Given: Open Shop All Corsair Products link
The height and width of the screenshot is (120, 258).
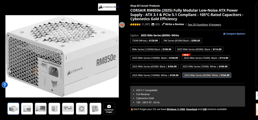Looking at the screenshot, I should pos(145,6).
